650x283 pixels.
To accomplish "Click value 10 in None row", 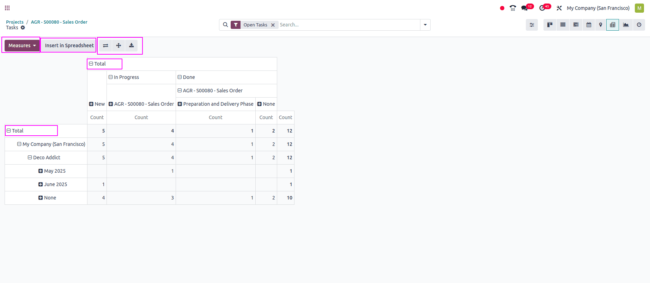I will [x=286, y=198].
